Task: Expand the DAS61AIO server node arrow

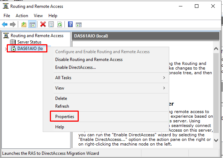Action: (6, 49)
